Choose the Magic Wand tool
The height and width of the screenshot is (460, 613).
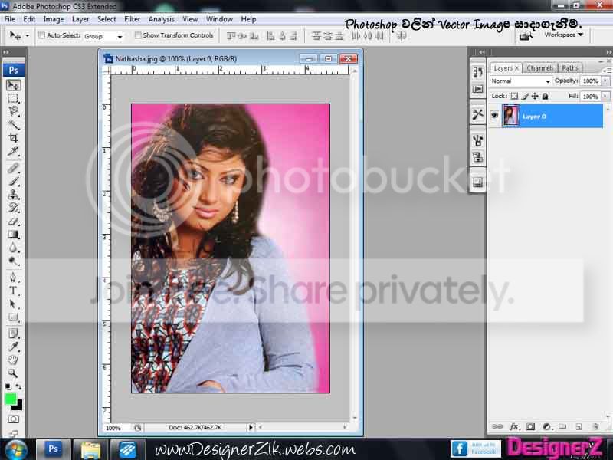tap(13, 125)
